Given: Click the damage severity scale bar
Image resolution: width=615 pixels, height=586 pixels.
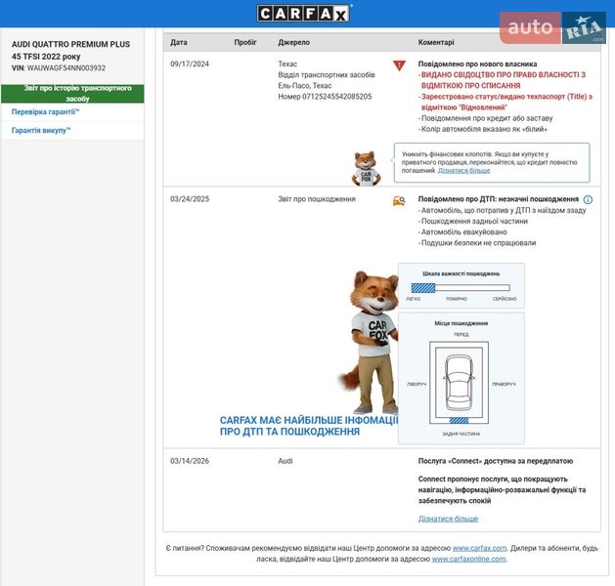Looking at the screenshot, I should pos(461,288).
